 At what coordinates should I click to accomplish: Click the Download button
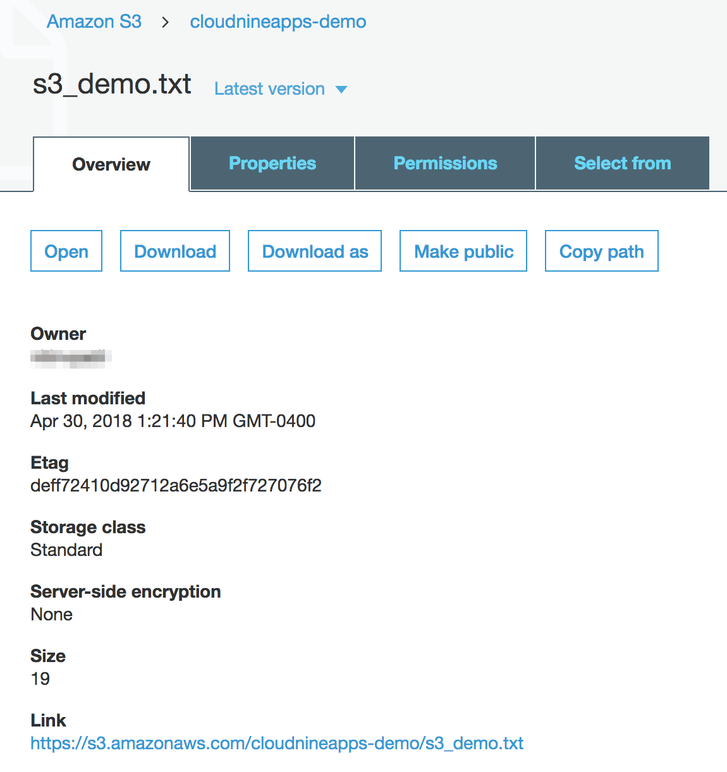point(175,251)
